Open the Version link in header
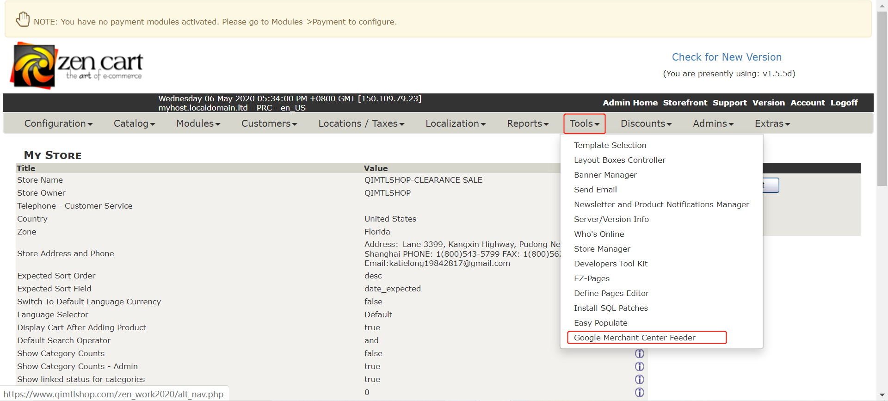Viewport: 888px width, 401px height. point(769,103)
